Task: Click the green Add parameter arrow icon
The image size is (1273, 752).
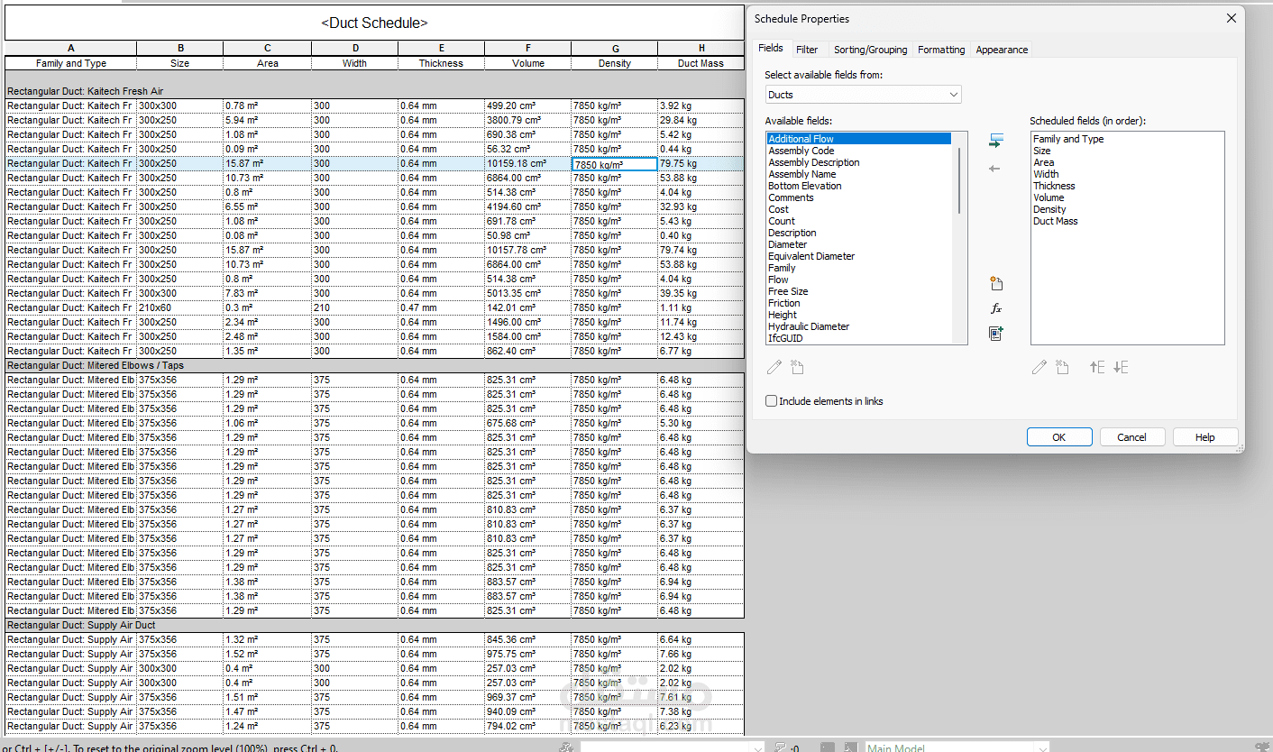Action: pos(995,142)
